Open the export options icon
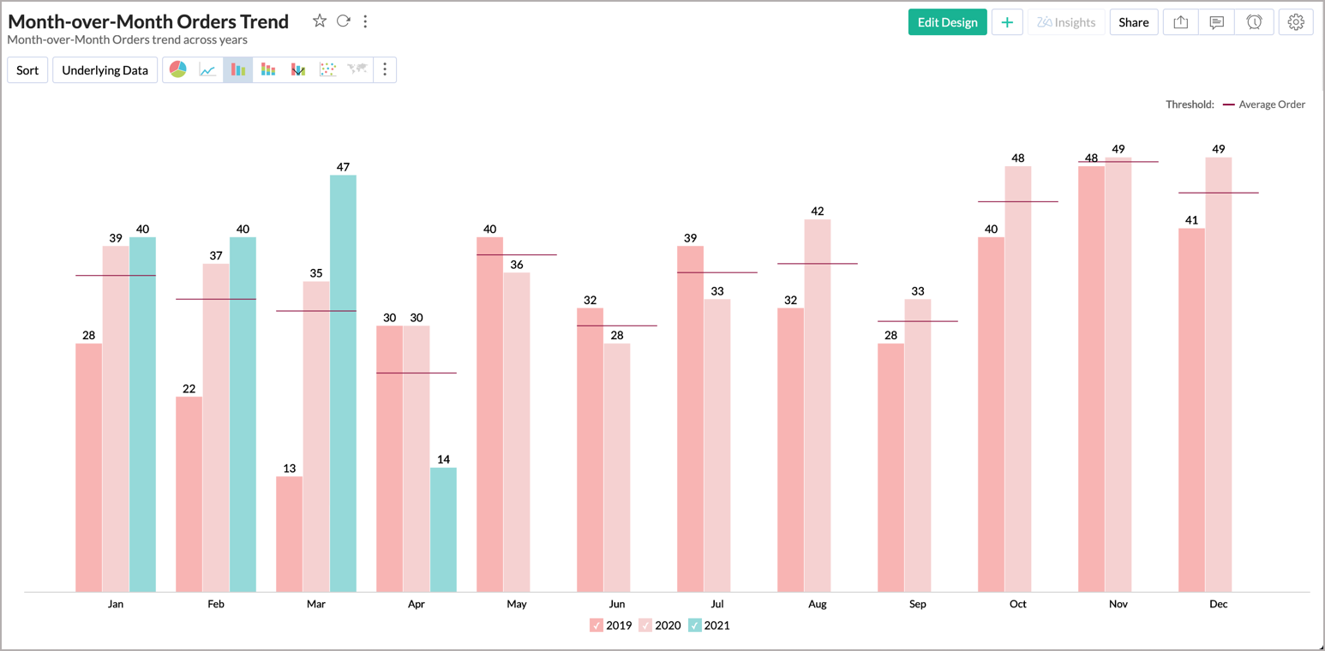 point(1179,21)
